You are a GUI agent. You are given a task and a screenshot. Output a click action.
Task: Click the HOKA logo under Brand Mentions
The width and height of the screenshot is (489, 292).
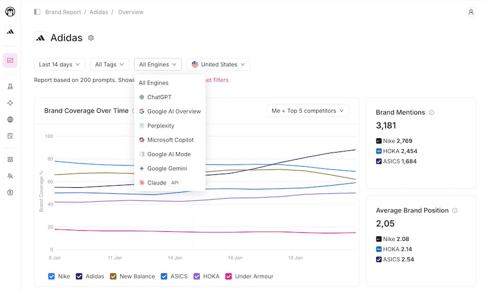pyautogui.click(x=379, y=151)
